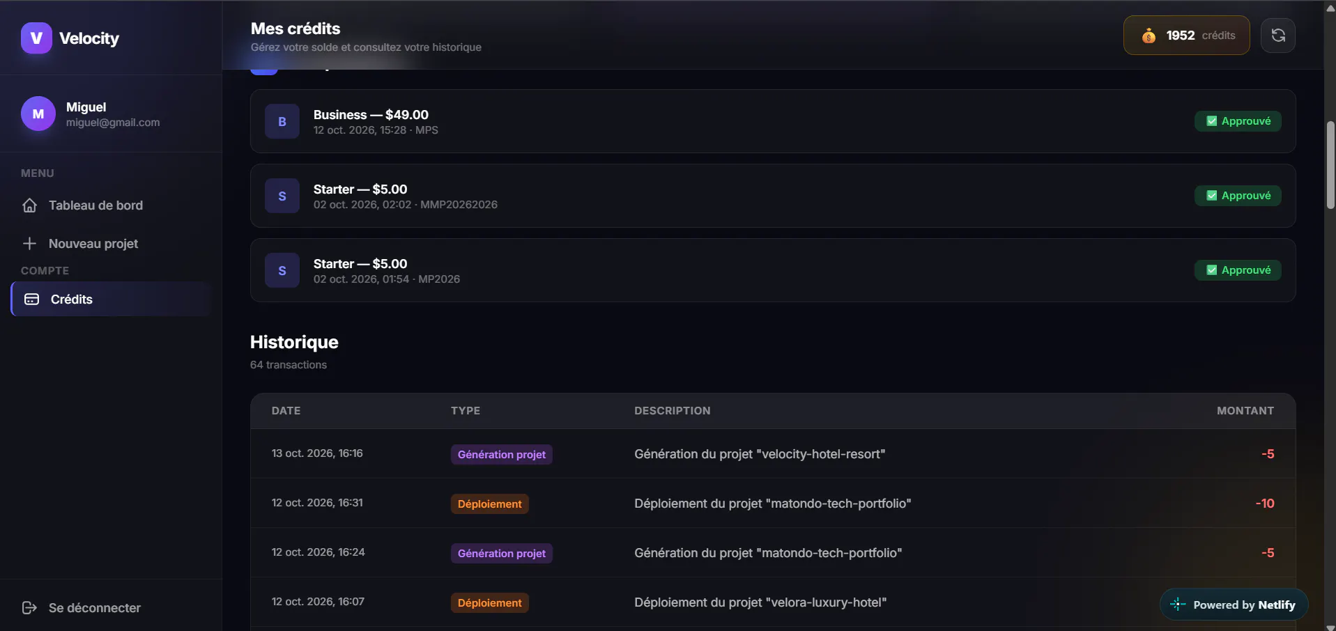Screen dimensions: 1336x631
Task: Click the home icon beside Tableau de bord
Action: (x=29, y=205)
